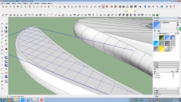
Task: Select the Sandbox Drape tool
Action: 128,7
